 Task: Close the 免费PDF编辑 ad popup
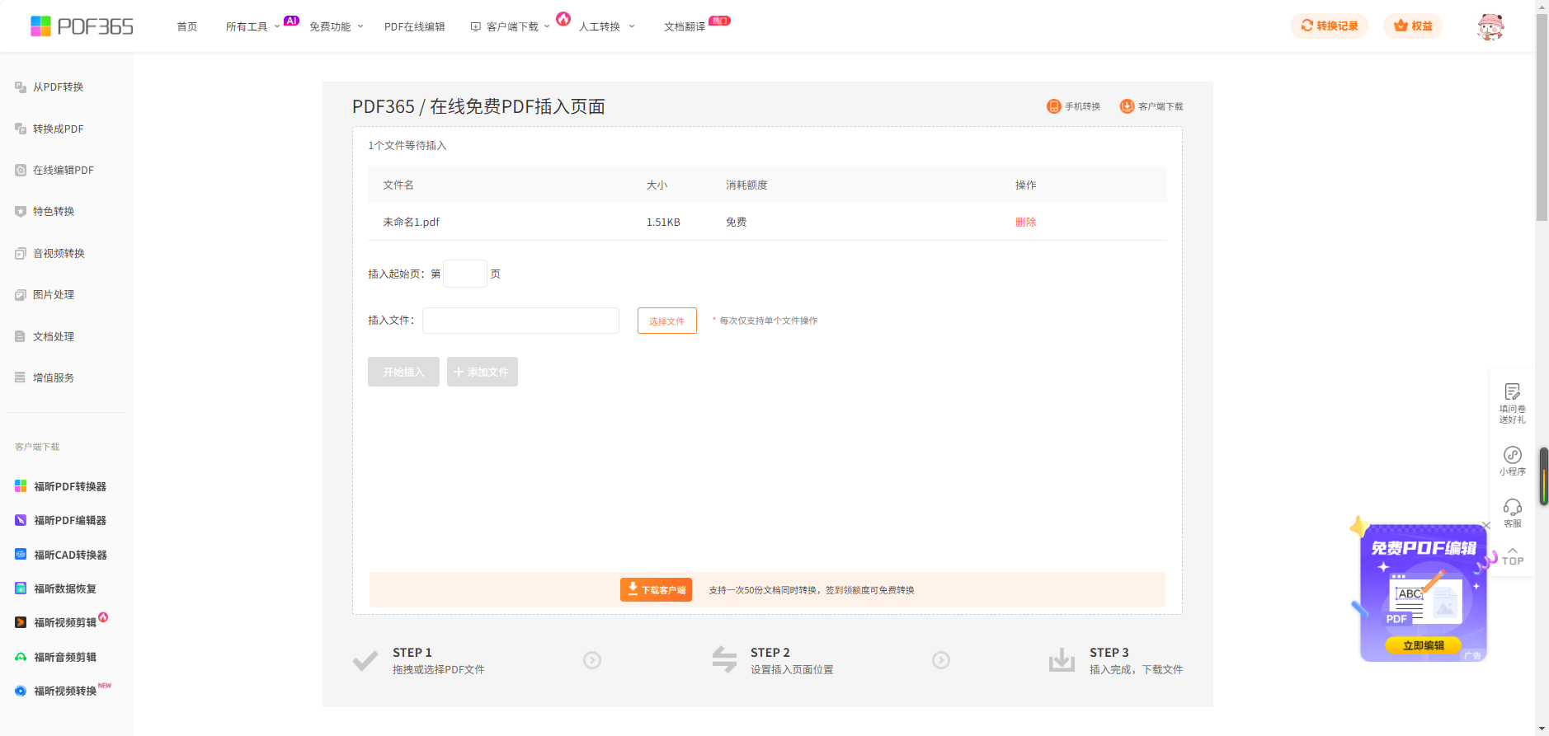1486,526
